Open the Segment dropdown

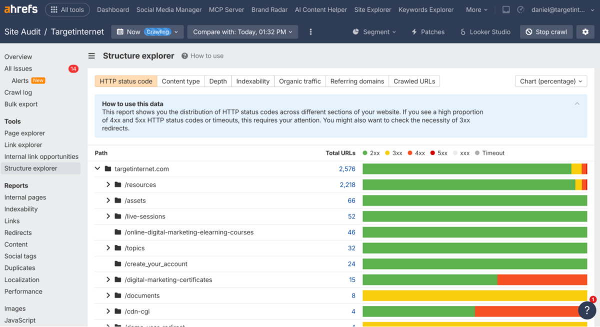click(374, 31)
